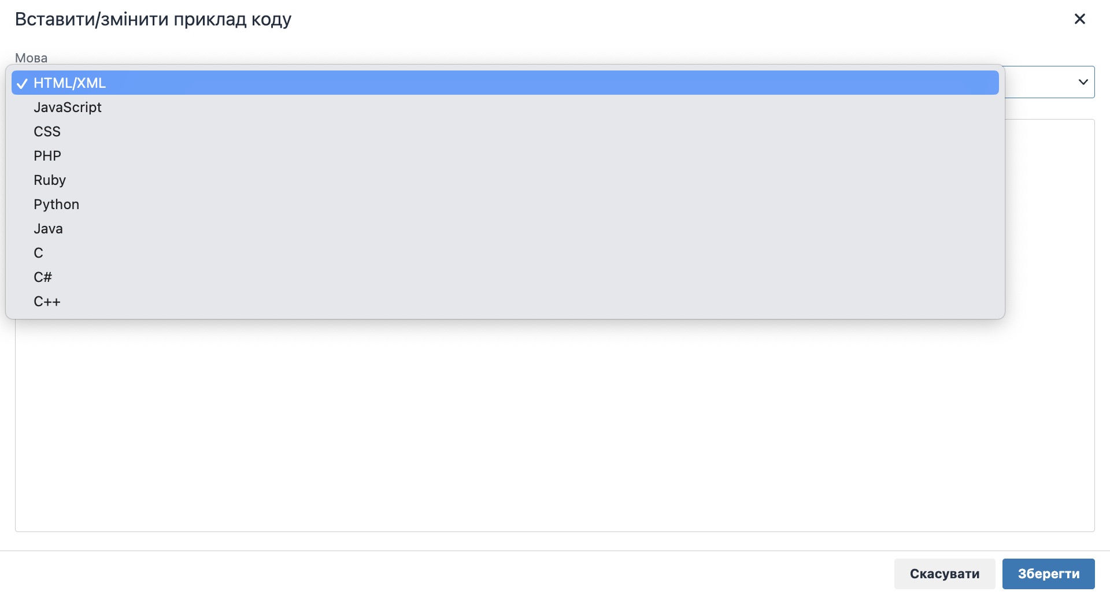This screenshot has height=595, width=1110.
Task: Close the code sample dialog
Action: [1079, 19]
